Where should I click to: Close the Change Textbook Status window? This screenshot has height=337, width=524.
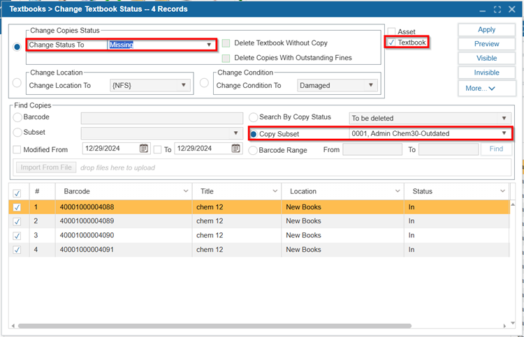[511, 9]
